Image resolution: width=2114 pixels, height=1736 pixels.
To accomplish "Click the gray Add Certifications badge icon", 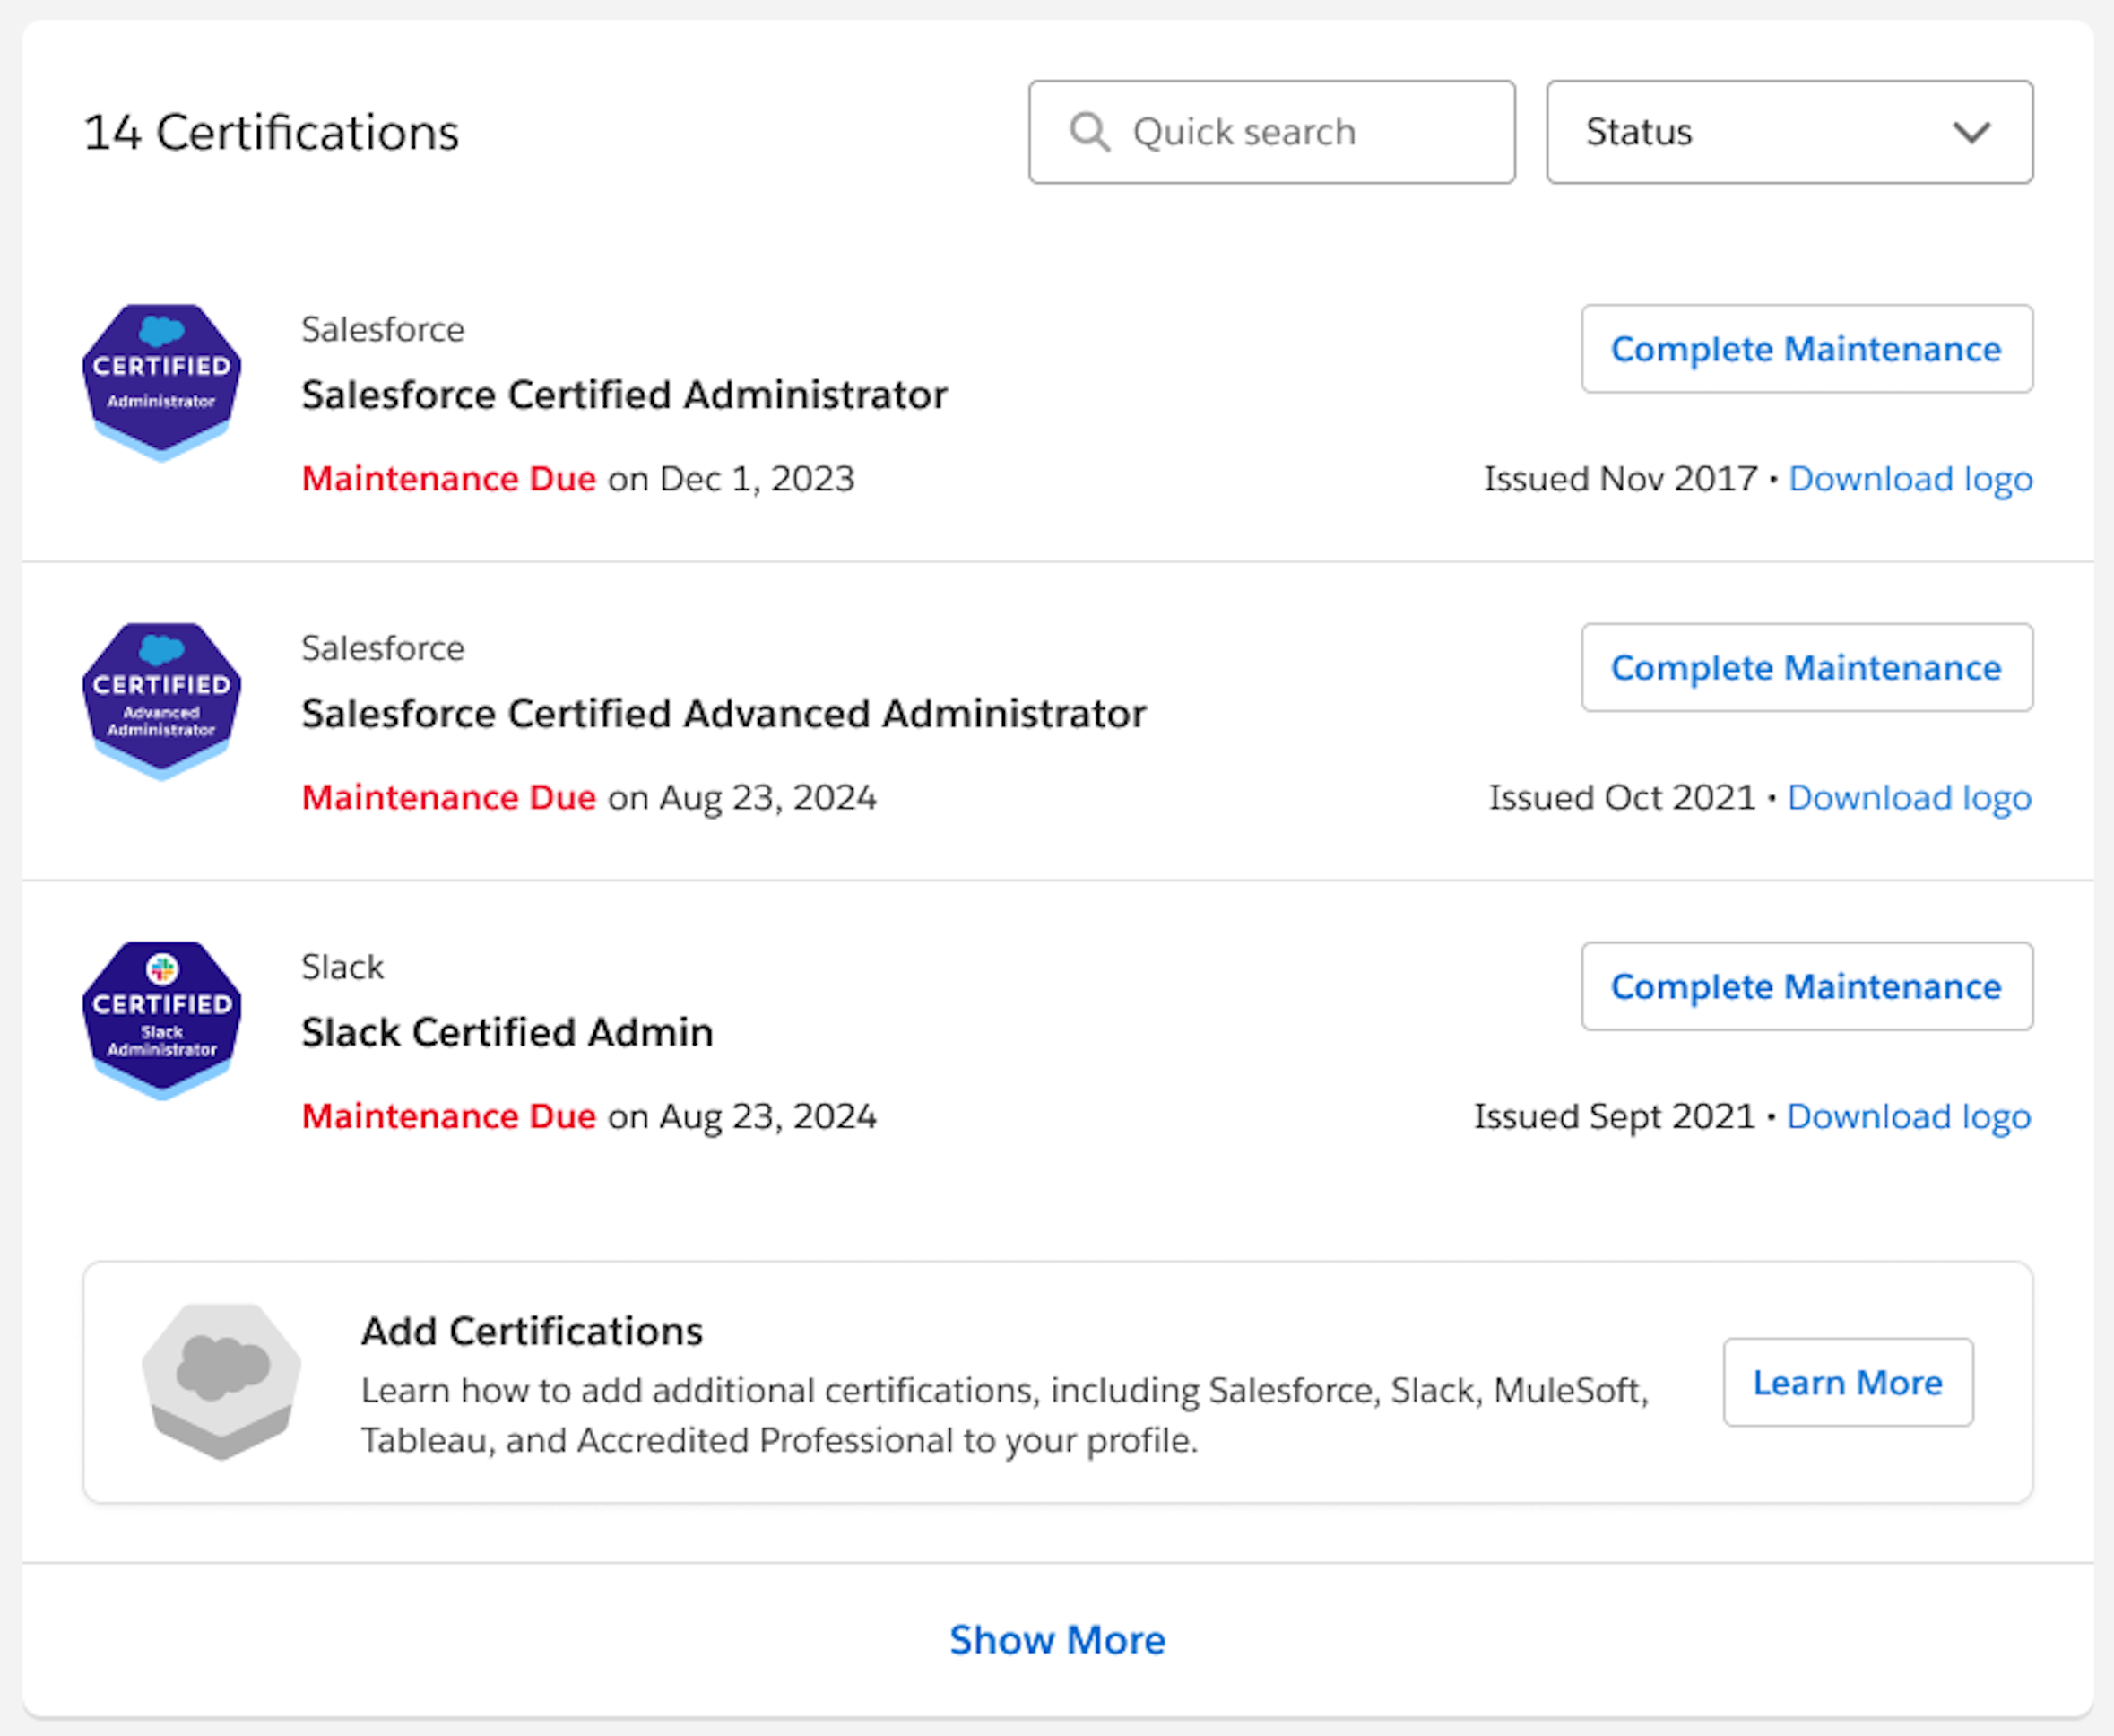I will [221, 1381].
